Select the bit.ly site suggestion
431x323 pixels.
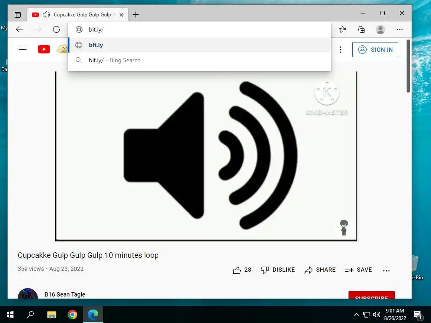[x=199, y=45]
